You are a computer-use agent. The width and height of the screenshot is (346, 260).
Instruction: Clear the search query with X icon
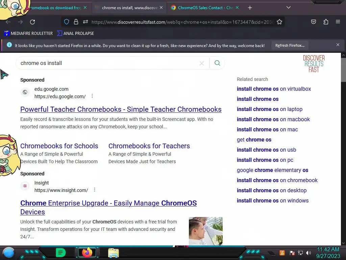pos(201,63)
